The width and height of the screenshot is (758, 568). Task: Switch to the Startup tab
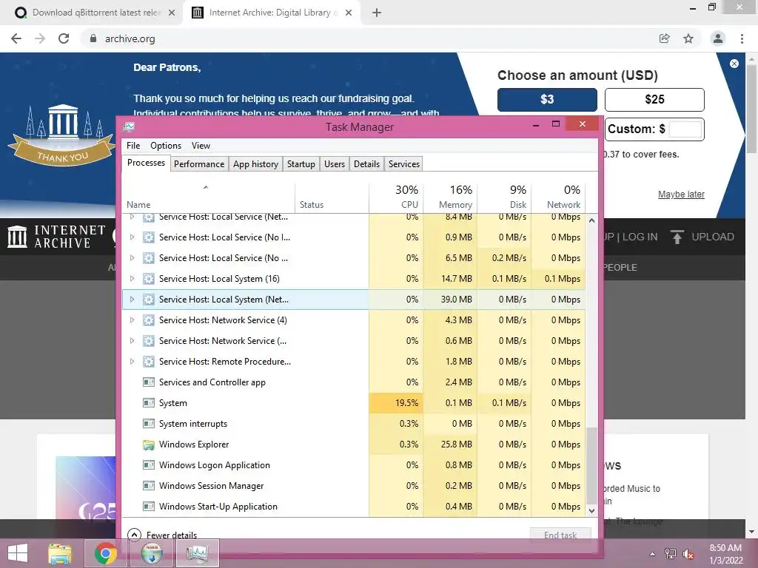[301, 164]
